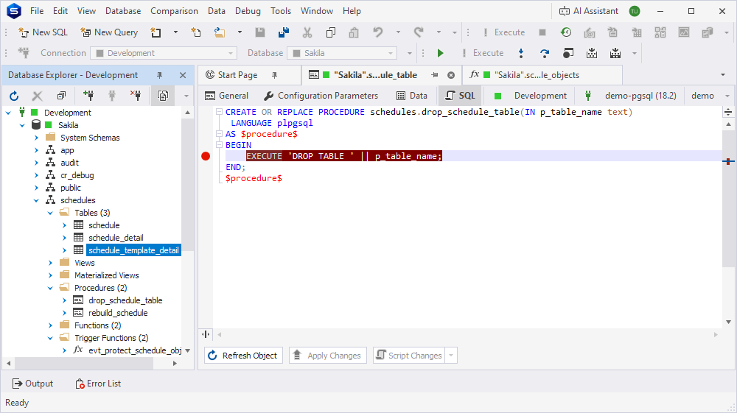Open the document tabs overflow dropdown
The height and width of the screenshot is (413, 737).
click(x=723, y=75)
